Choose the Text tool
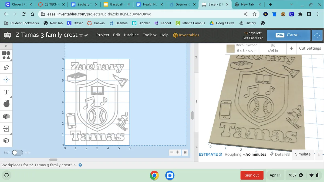 [6, 92]
